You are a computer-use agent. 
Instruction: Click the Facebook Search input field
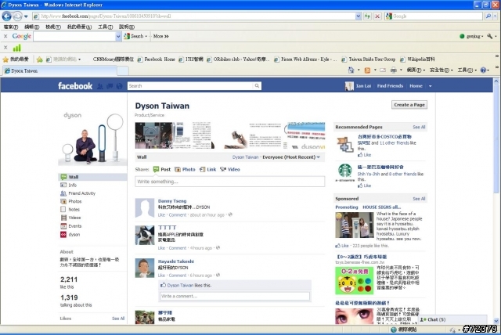pyautogui.click(x=190, y=86)
